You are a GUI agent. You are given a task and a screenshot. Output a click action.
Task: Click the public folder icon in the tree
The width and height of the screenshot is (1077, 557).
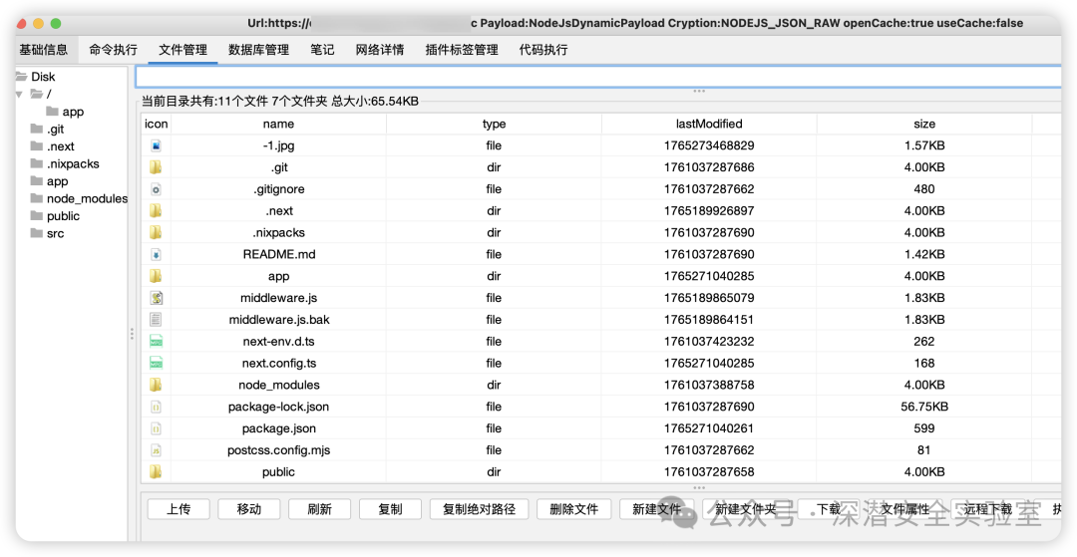coord(37,216)
